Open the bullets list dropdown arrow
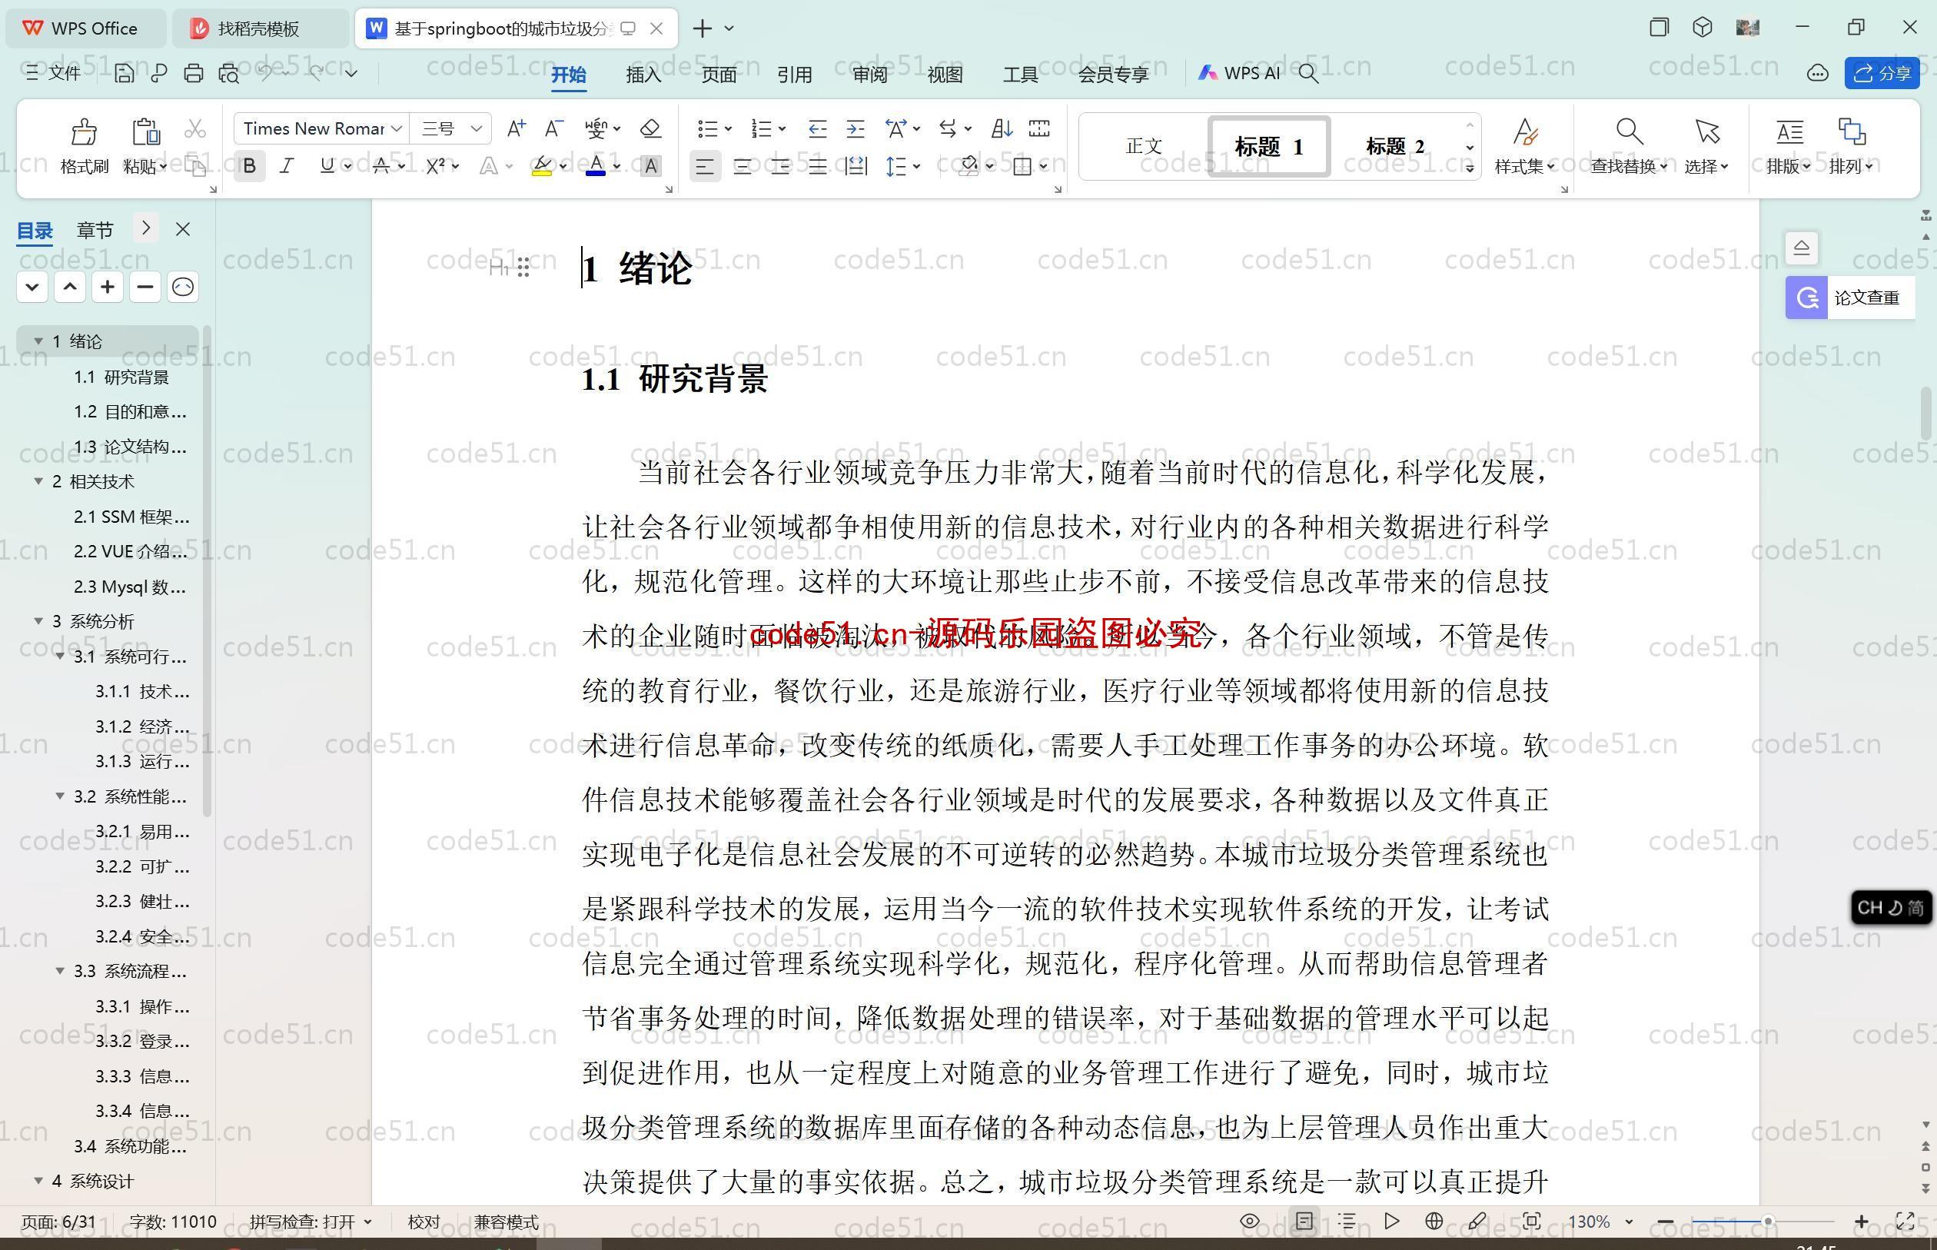This screenshot has width=1937, height=1250. click(x=728, y=128)
